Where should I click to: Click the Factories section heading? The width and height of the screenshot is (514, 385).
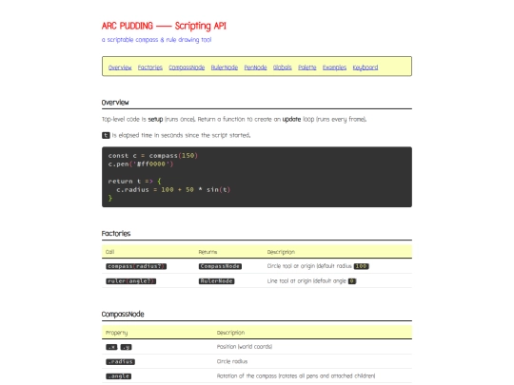coord(116,234)
